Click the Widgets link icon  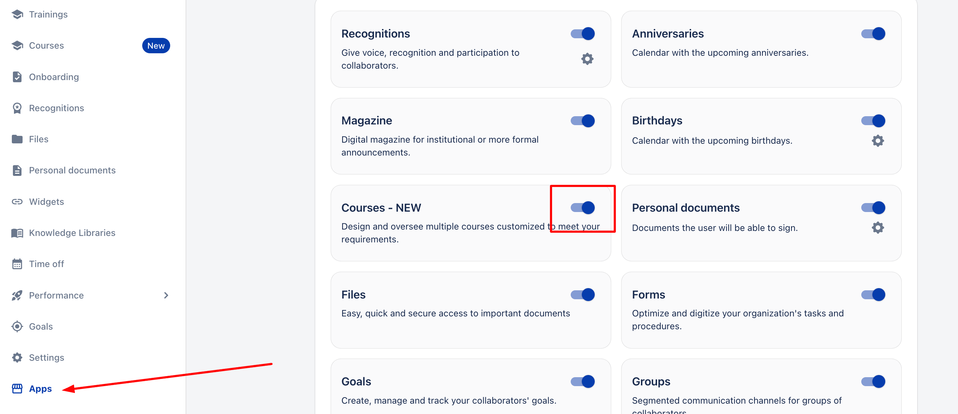coord(17,201)
